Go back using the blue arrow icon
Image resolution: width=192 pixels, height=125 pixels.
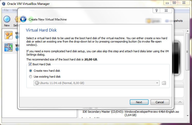click(23, 19)
